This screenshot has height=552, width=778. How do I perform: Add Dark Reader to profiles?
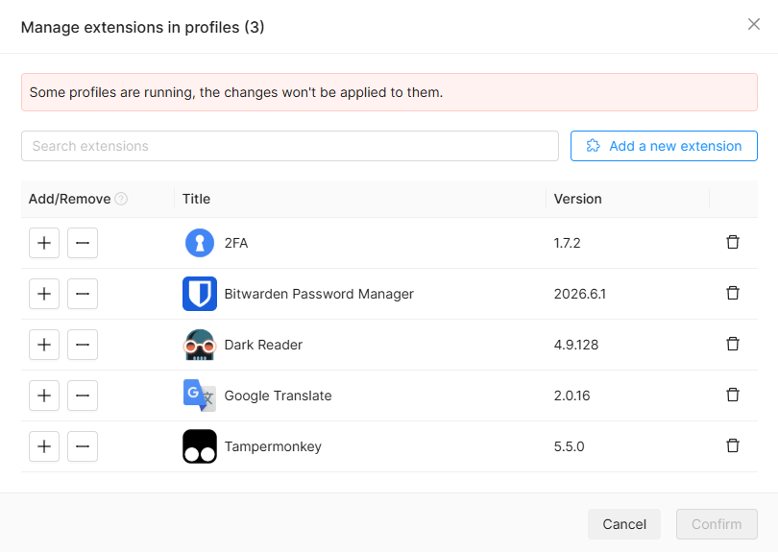point(44,345)
